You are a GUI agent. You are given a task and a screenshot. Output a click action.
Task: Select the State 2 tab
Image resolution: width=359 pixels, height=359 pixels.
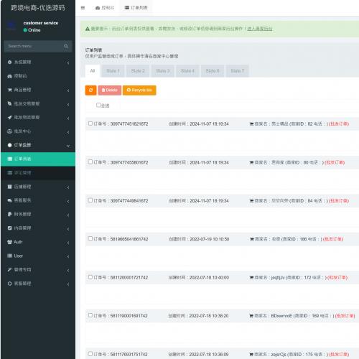(138, 71)
